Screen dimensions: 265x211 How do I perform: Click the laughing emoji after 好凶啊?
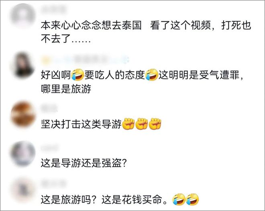click(77, 75)
